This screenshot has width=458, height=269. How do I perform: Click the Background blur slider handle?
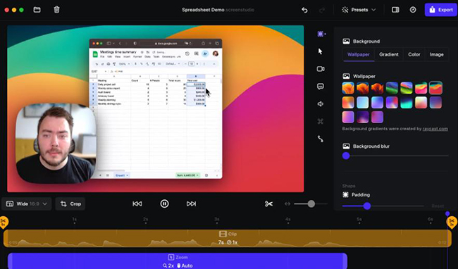346,156
